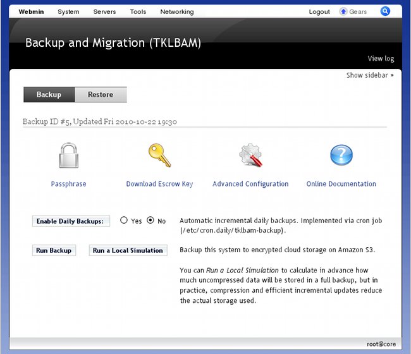This screenshot has height=354, width=411.
Task: Click the Download Escrow Key text link
Action: coord(159,184)
